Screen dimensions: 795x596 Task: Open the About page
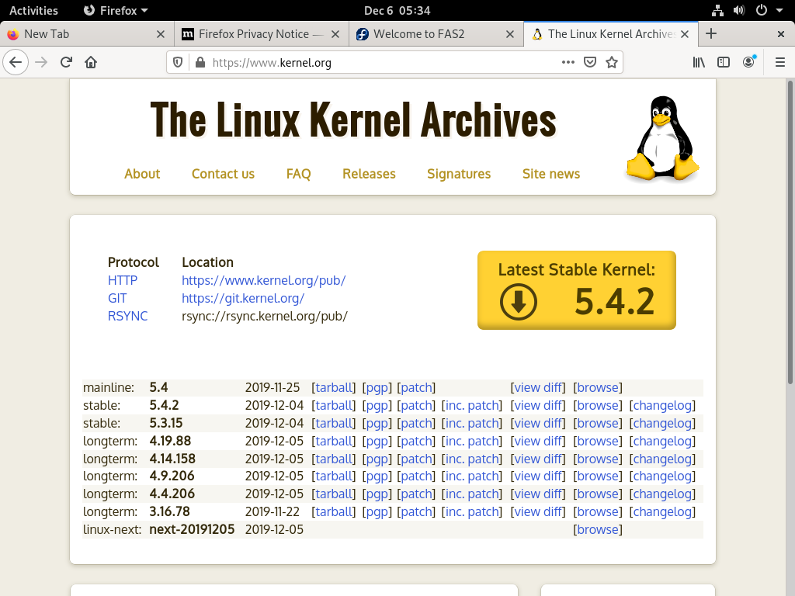click(x=142, y=174)
